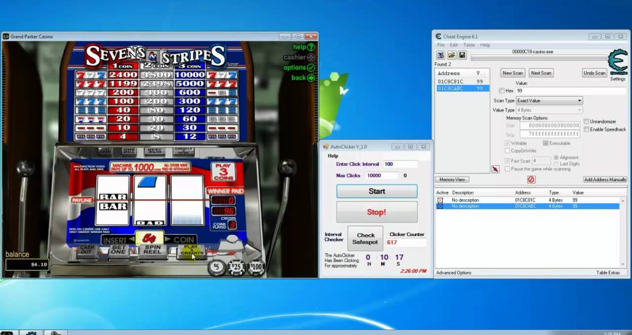
Task: Toggle the Fast Scan checkbox
Action: 507,161
